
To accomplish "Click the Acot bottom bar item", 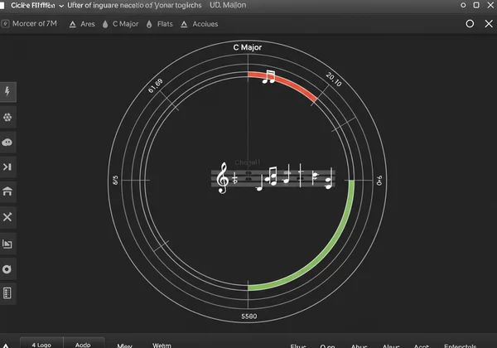I will [x=422, y=346].
